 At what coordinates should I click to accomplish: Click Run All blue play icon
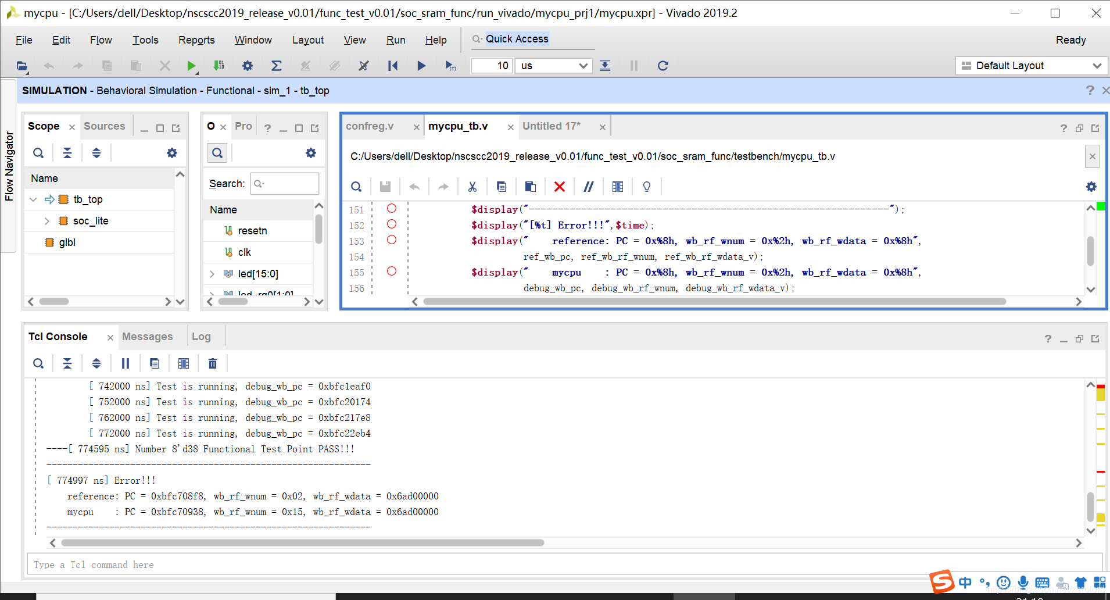[x=421, y=66]
